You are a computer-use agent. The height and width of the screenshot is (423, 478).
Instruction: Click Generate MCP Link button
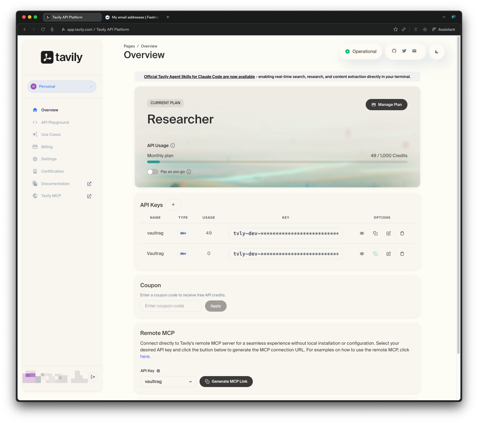click(226, 382)
